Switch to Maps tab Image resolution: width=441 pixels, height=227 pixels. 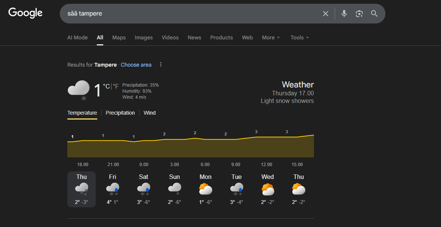tap(119, 37)
